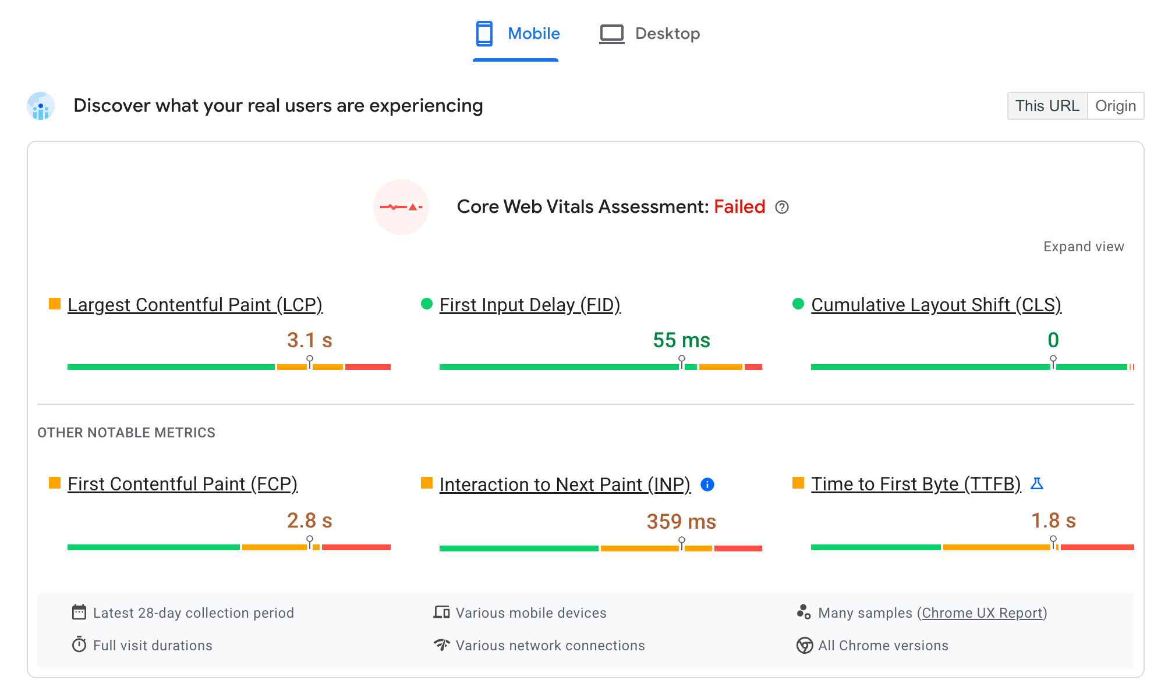Expand the Core Web Vitals expand view
This screenshot has height=691, width=1161.
click(x=1084, y=247)
